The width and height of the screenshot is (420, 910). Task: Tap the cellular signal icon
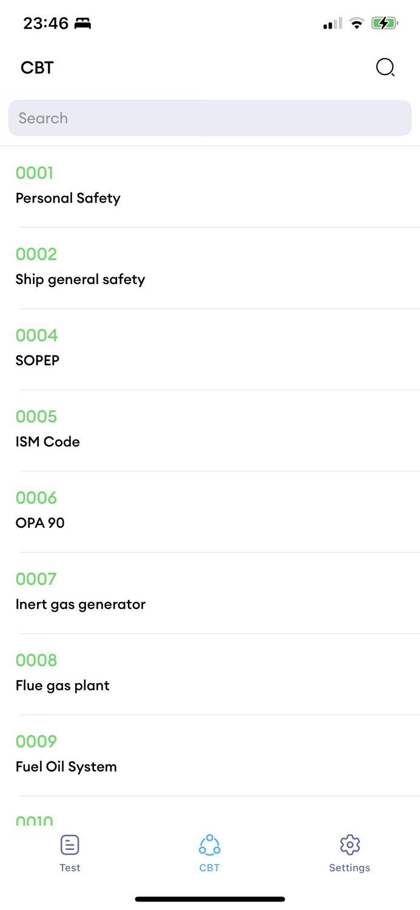(330, 23)
